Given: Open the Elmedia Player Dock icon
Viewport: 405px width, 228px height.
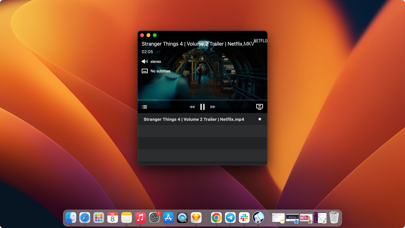Looking at the screenshot, I should [258, 218].
